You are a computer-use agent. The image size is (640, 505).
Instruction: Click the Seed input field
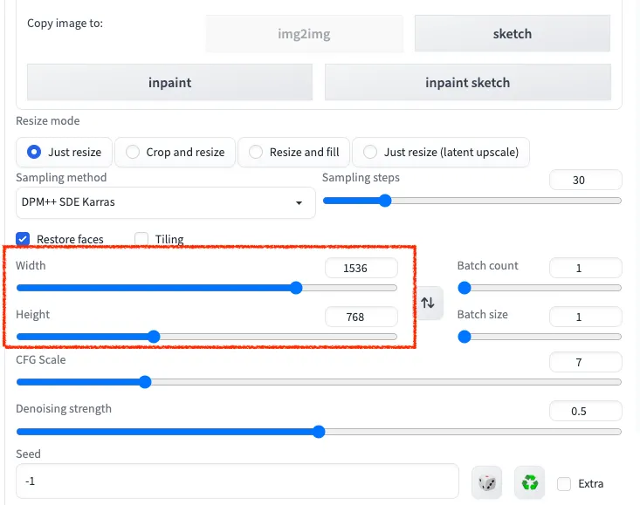click(237, 481)
